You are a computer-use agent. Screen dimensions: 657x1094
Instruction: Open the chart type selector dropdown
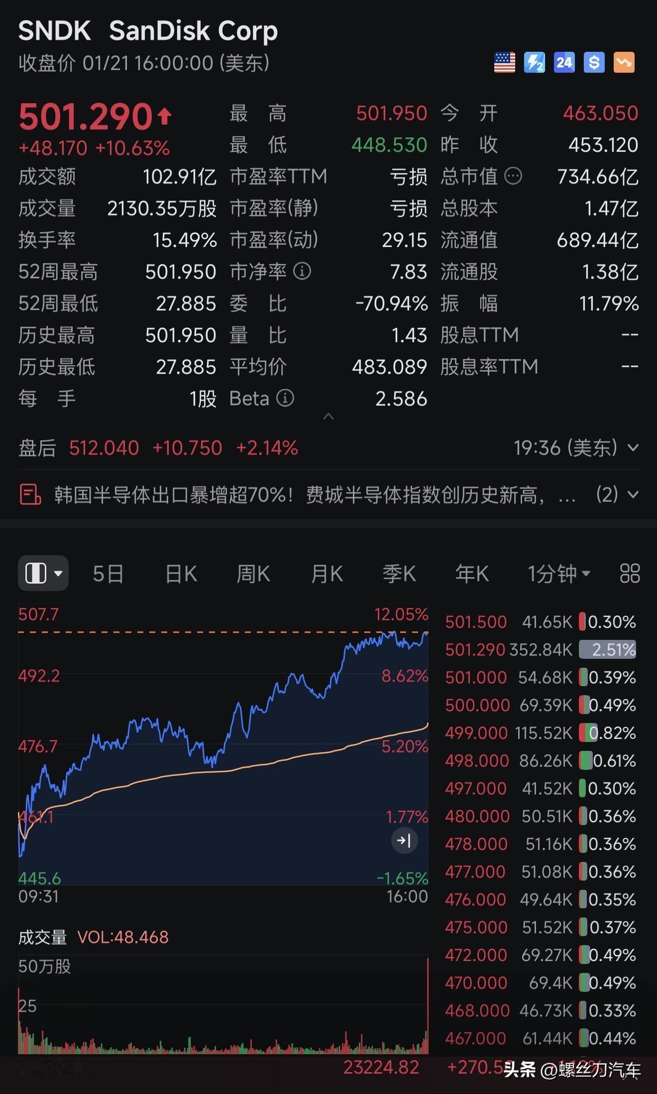pos(43,573)
